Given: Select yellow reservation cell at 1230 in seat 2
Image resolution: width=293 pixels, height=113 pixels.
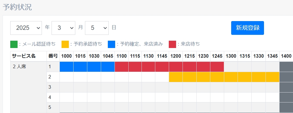Looking at the screenshot, I should click(204, 77).
